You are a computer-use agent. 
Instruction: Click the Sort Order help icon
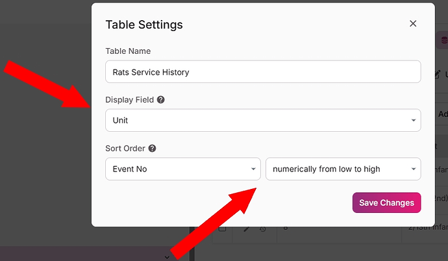point(151,149)
